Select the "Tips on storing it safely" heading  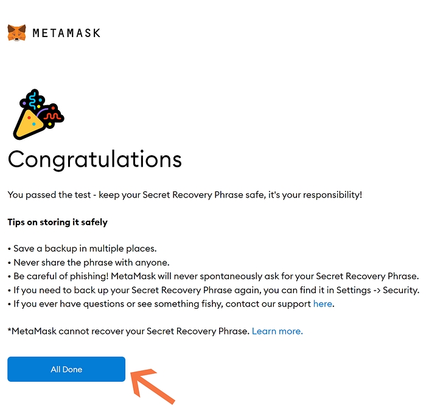(x=58, y=222)
